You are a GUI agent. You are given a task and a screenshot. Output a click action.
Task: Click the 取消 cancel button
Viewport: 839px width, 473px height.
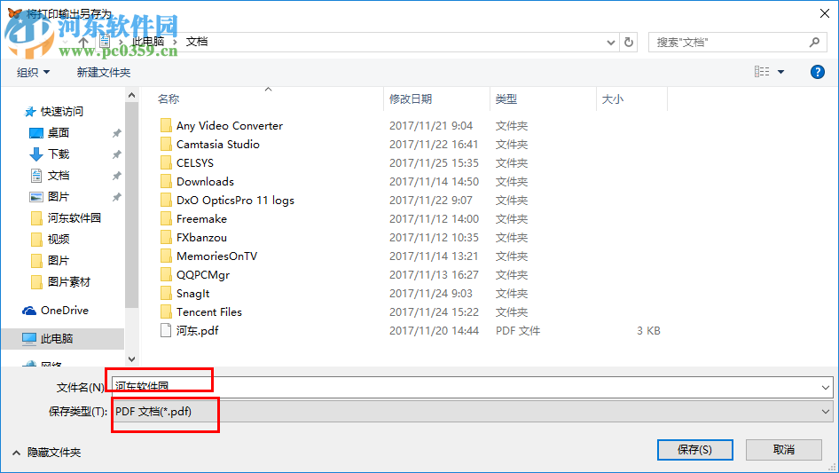783,449
